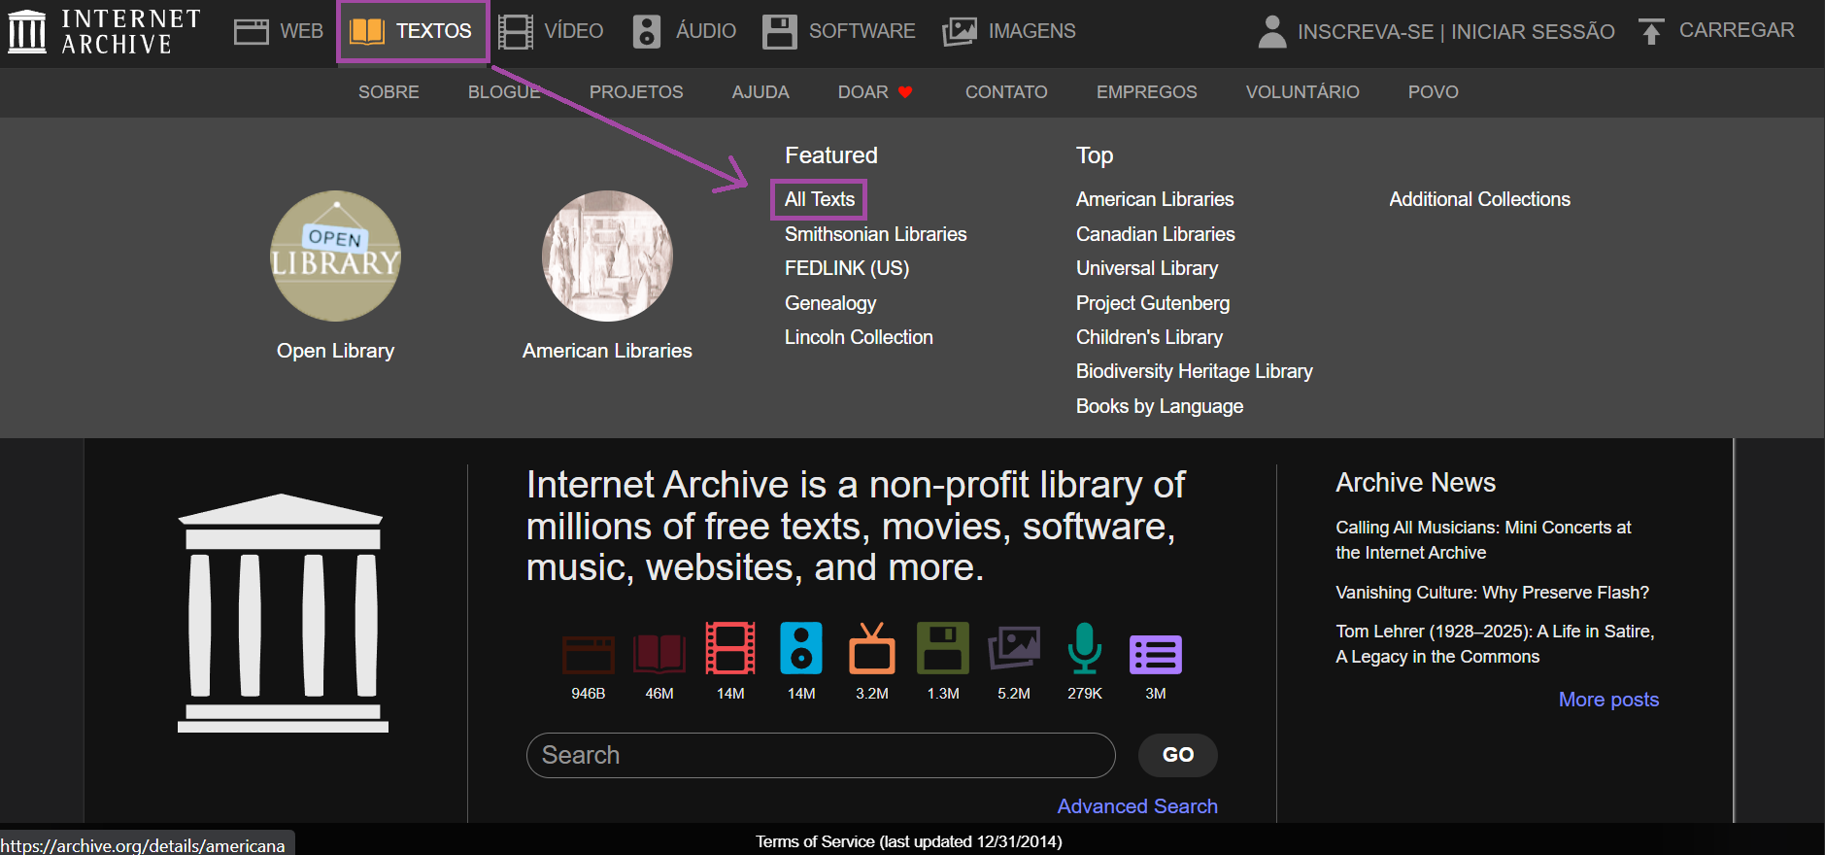
Task: Click the large Internet Archive building logo
Action: coord(283,613)
